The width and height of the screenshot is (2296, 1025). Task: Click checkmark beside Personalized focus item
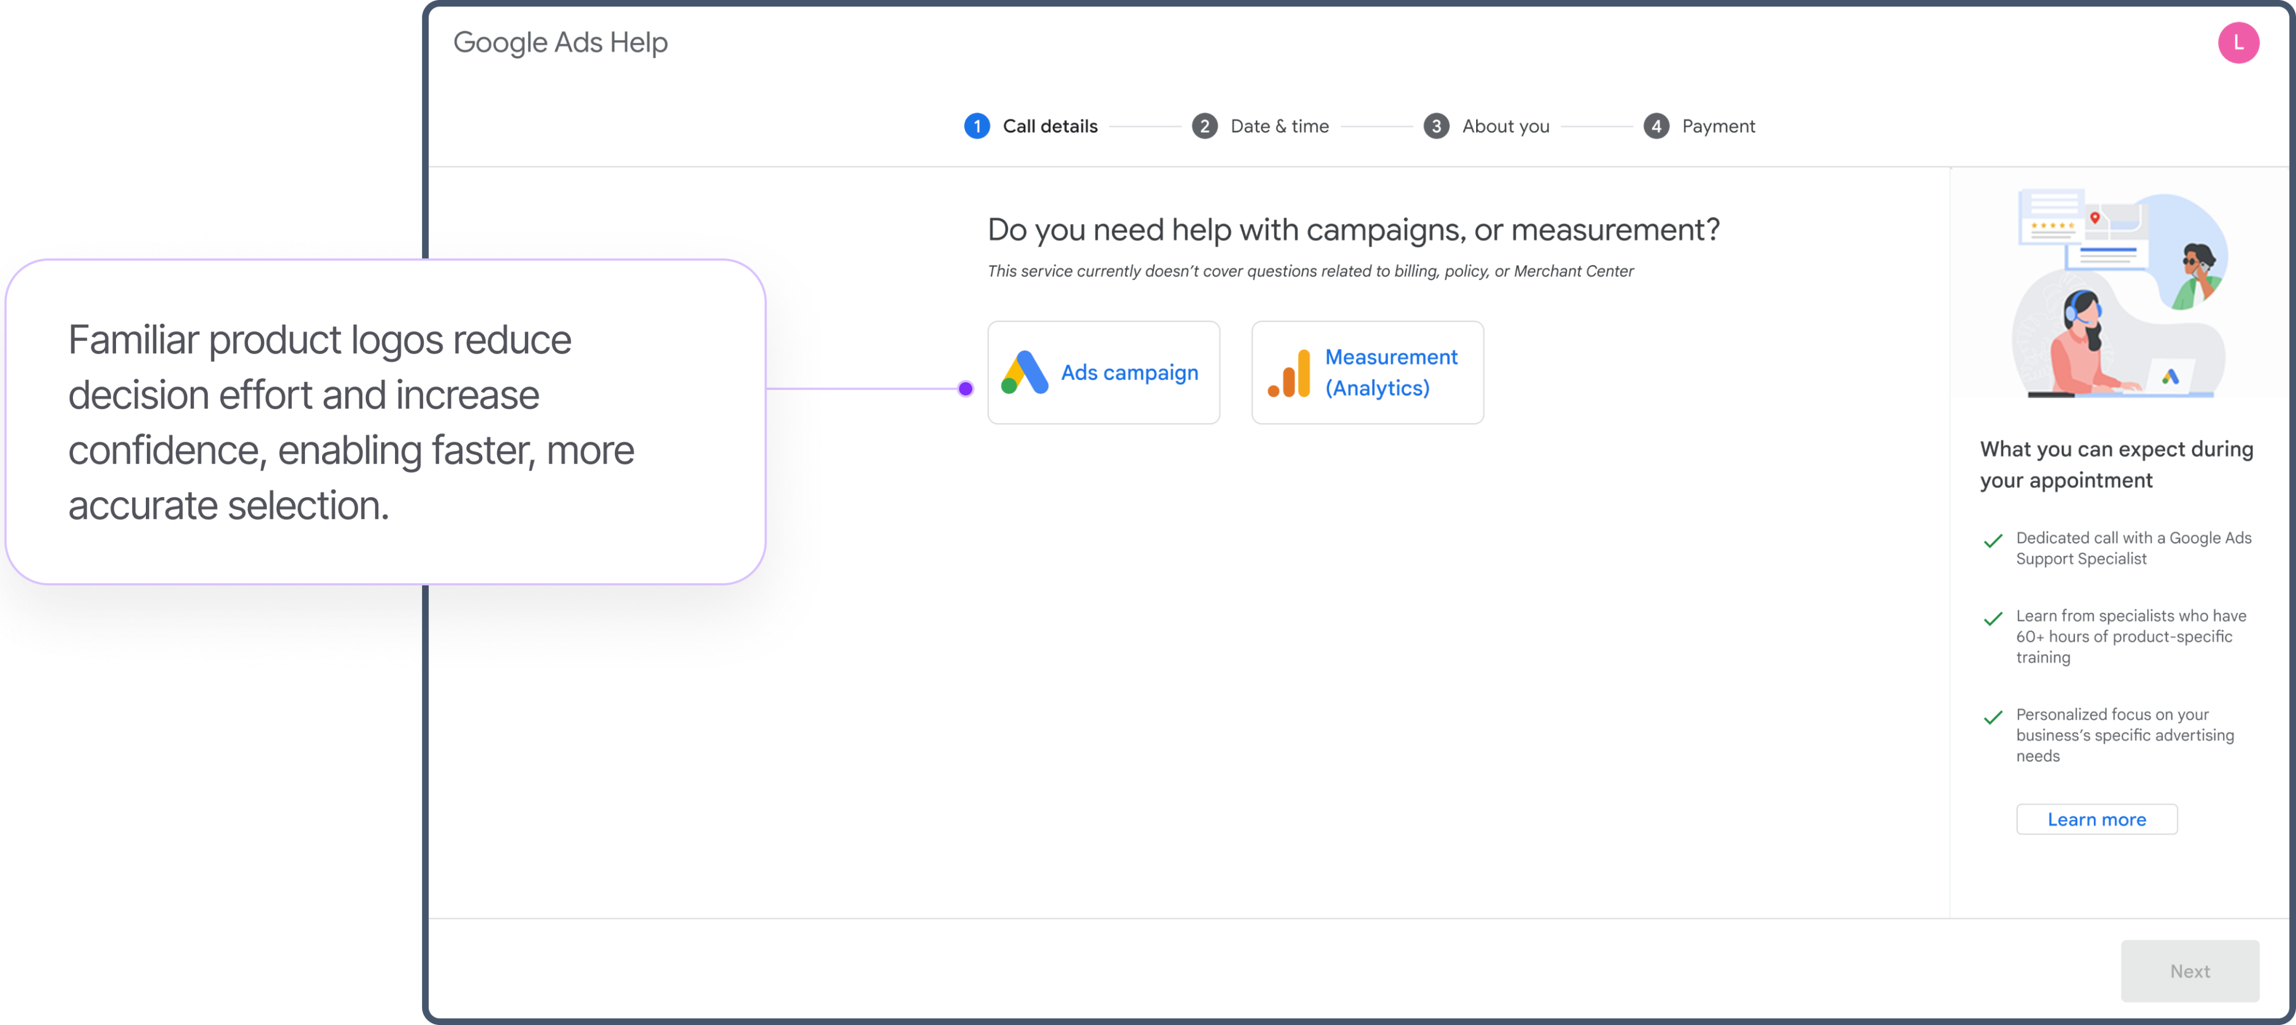[x=1992, y=717]
